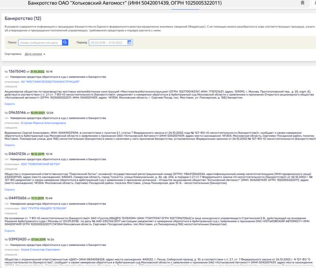The height and width of the screenshot is (268, 316).
Task: Click highlighted date 10.09.2021
Action: pyautogui.click(x=38, y=113)
